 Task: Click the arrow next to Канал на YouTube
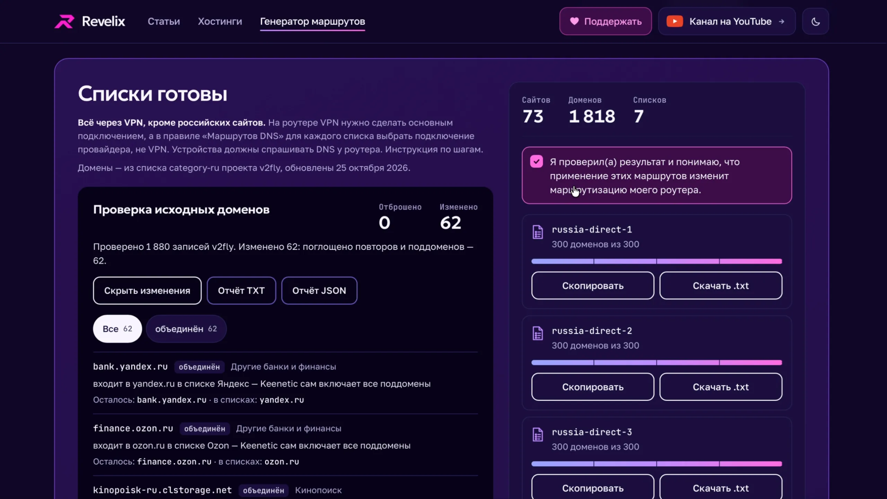tap(781, 21)
